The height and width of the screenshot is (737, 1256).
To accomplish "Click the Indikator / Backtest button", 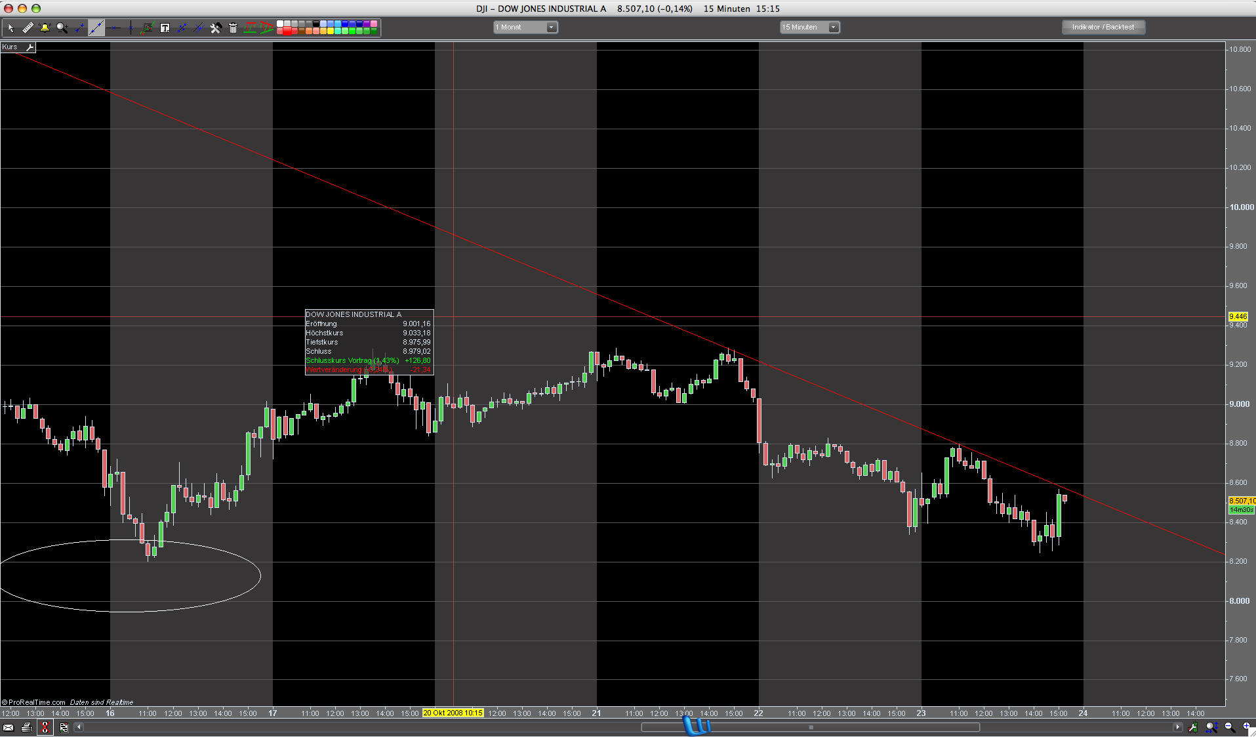I will (1103, 27).
